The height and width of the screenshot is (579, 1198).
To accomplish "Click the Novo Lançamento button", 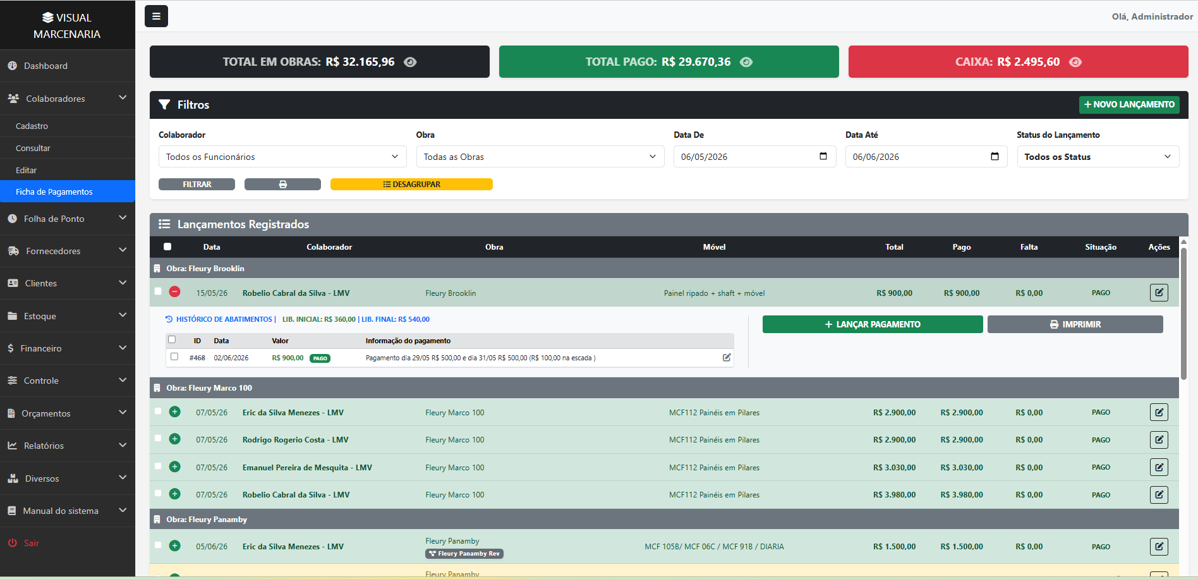I will click(1129, 104).
